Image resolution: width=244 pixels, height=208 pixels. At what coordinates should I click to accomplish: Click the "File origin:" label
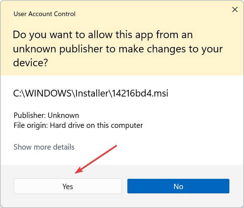[31, 125]
